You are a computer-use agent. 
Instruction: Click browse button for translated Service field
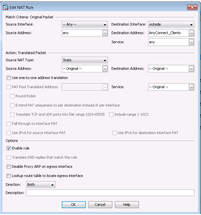(191, 87)
